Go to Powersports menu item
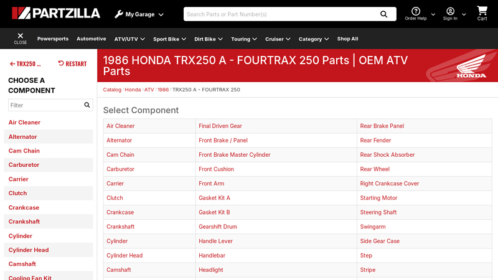The height and width of the screenshot is (280, 498). click(x=53, y=39)
